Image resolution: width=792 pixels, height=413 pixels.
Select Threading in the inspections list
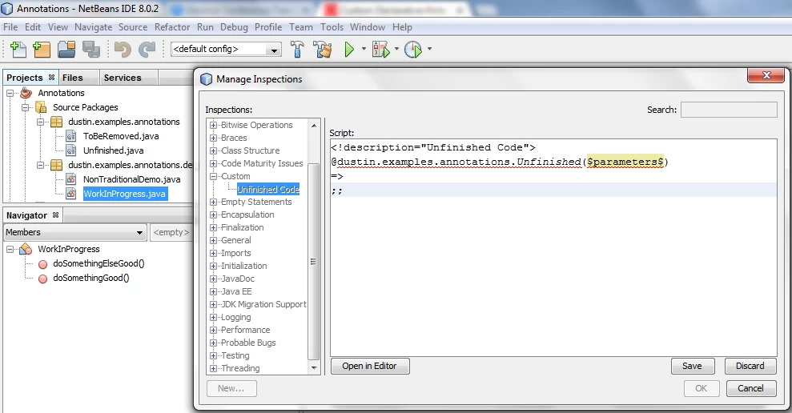(x=240, y=368)
